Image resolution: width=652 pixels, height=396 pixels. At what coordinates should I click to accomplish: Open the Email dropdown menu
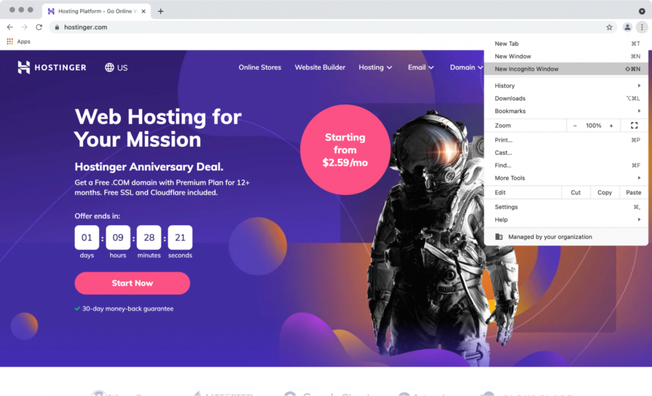420,67
